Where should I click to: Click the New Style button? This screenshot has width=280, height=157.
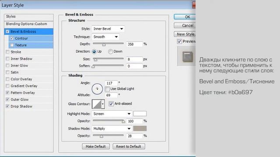coord(185,34)
